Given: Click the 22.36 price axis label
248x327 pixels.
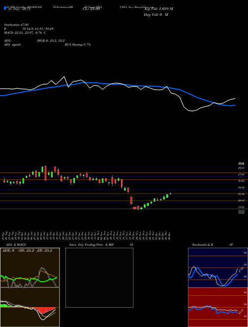Looking at the screenshot, I should pos(241,194).
